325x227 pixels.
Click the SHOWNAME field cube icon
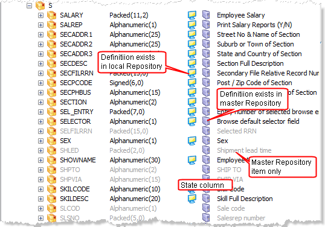pos(51,160)
